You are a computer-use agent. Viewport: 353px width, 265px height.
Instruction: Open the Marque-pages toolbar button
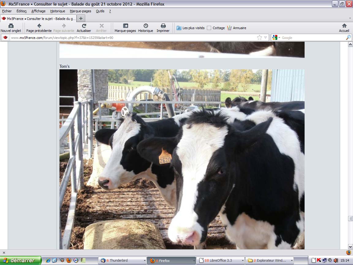click(125, 28)
